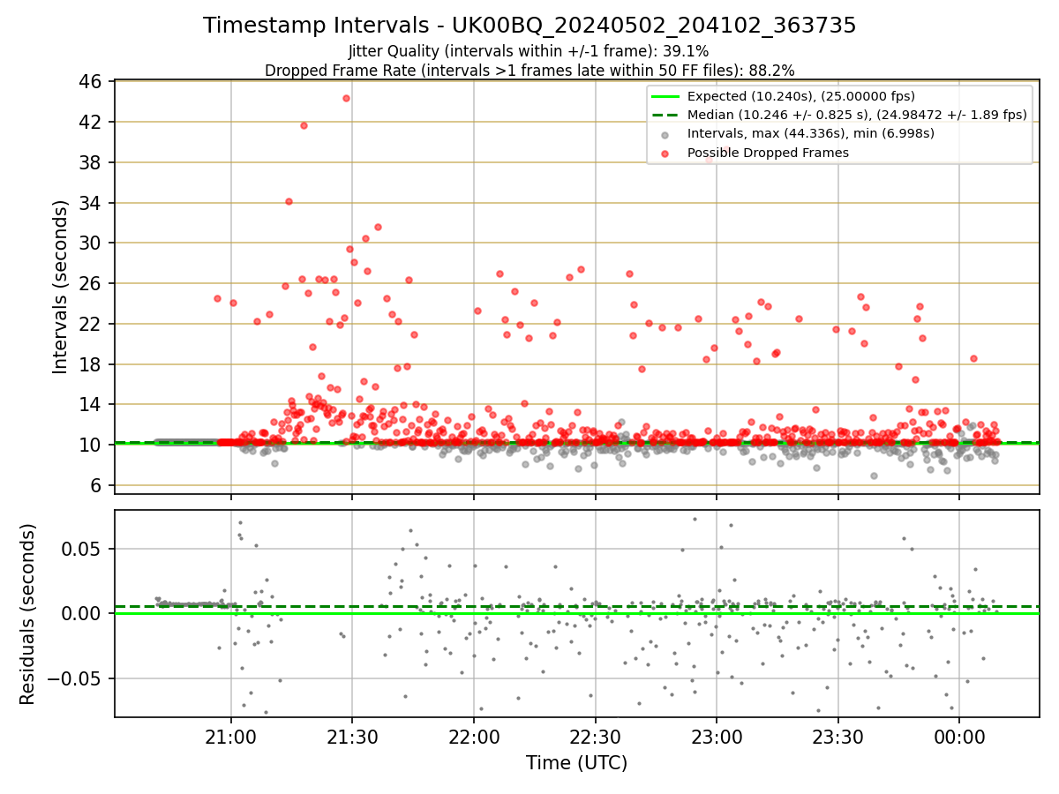This screenshot has width=1059, height=794.
Task: Click the lowest gray point near 7 seconds
Action: [874, 476]
